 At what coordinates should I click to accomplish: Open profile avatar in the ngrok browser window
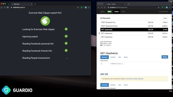point(167,7)
